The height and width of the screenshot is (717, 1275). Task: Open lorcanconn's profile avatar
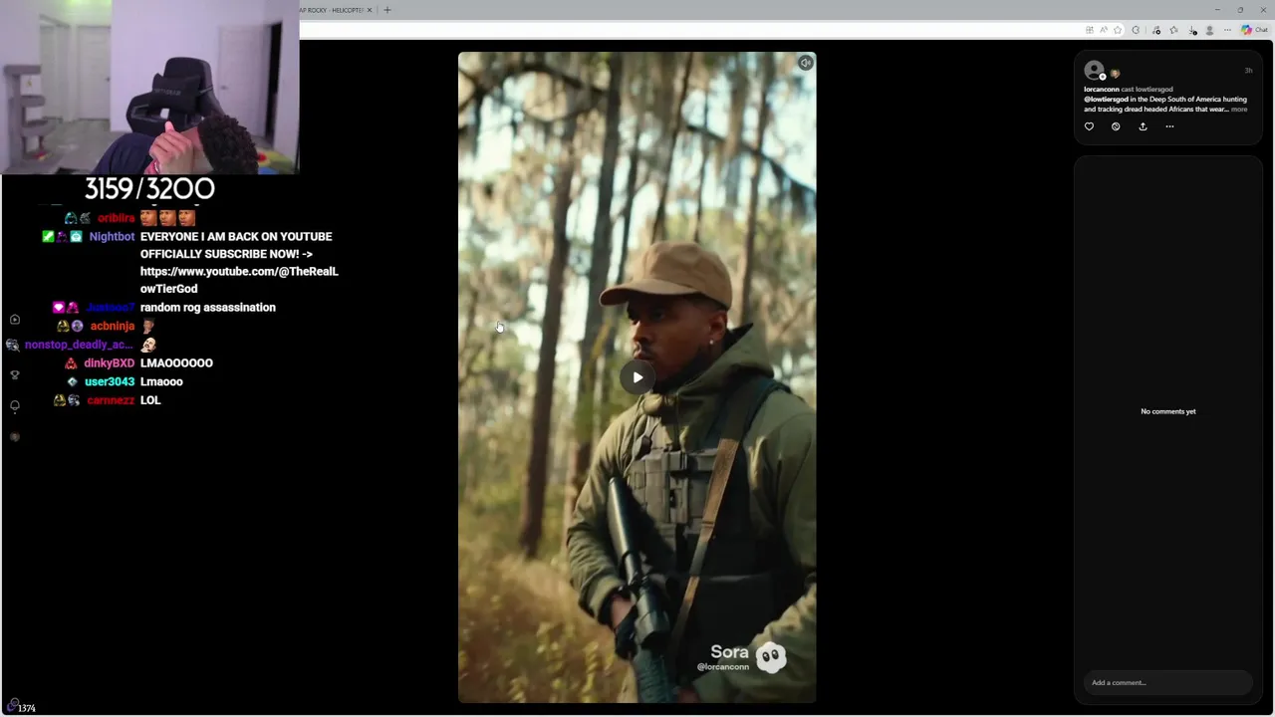pos(1094,70)
